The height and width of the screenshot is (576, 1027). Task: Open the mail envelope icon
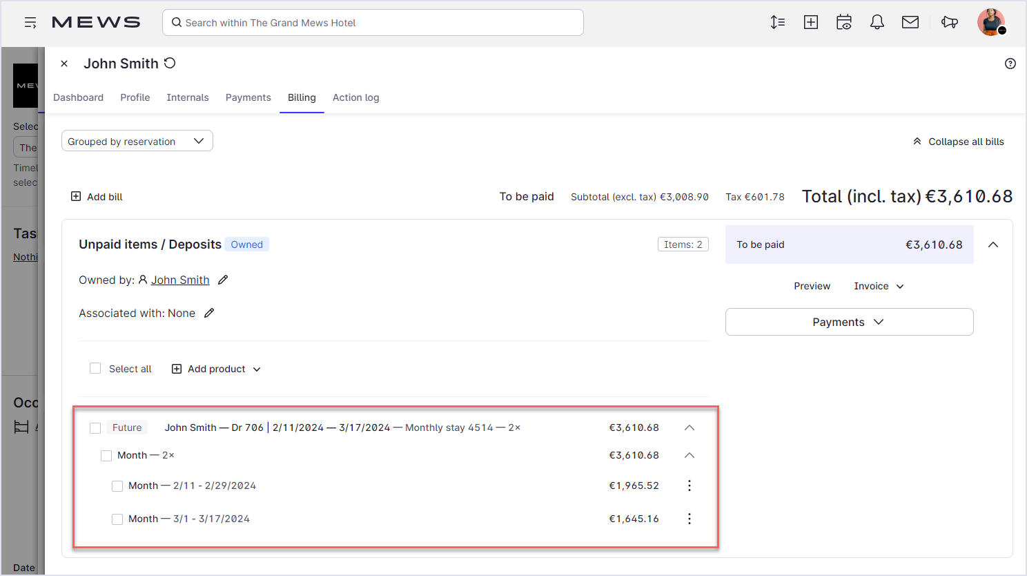tap(910, 22)
